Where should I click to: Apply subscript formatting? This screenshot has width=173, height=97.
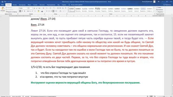click(x=30, y=11)
